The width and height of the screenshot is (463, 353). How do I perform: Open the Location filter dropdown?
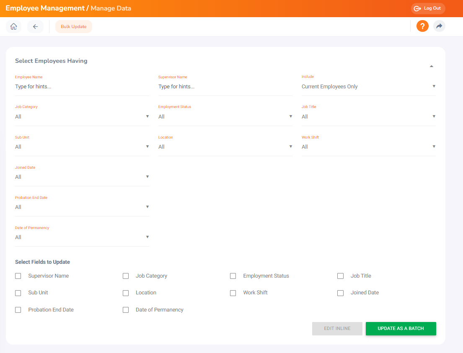[x=225, y=147]
